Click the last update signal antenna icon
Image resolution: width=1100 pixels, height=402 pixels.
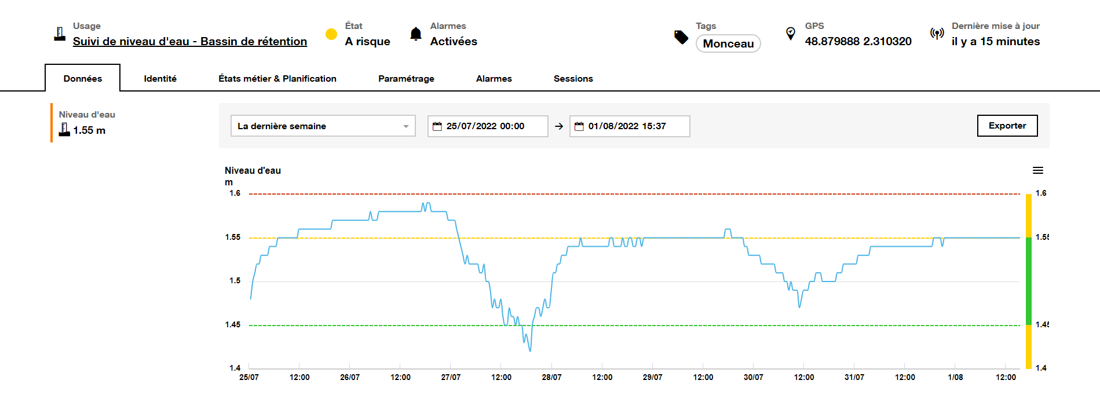tap(937, 34)
